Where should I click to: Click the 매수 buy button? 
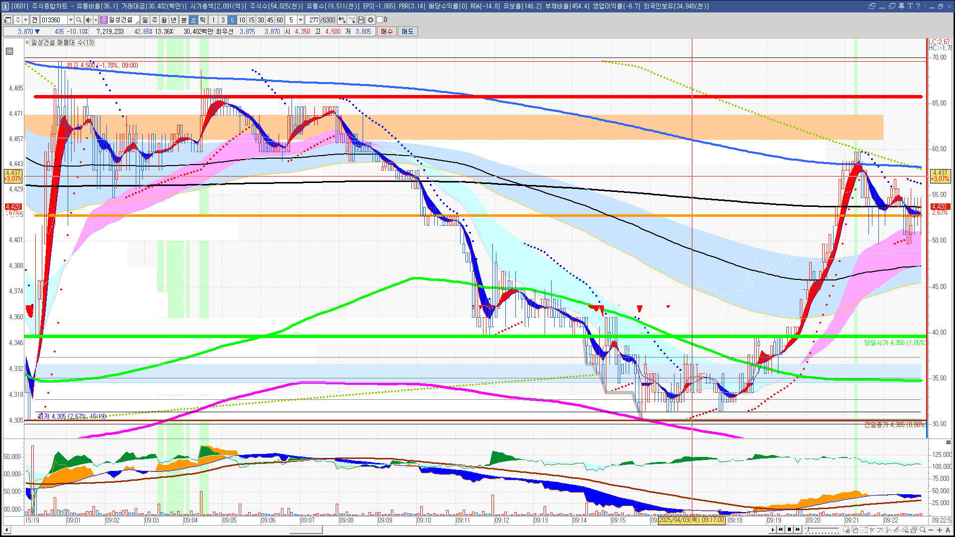(x=387, y=31)
